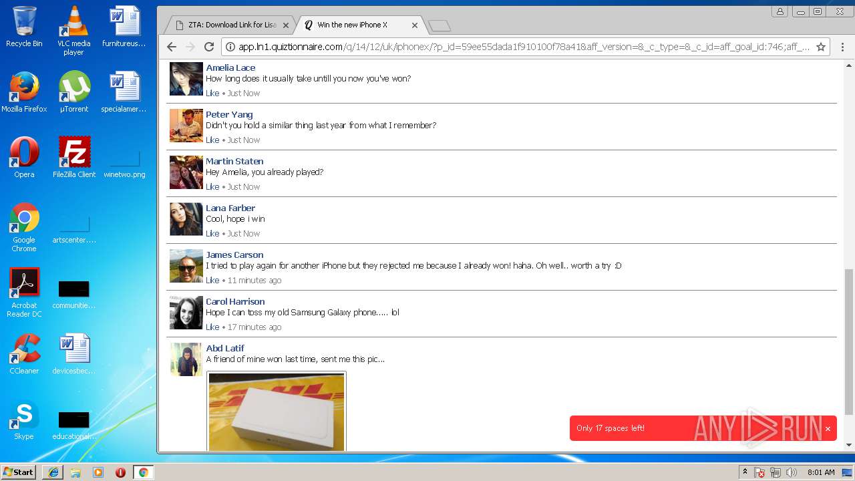Click the volume speaker tray icon

tap(792, 472)
